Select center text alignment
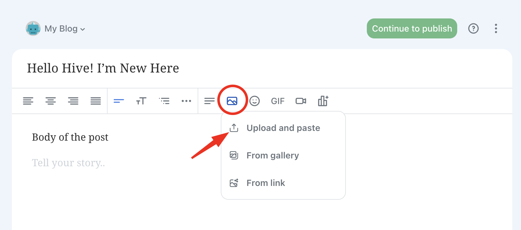Screen dimensions: 521x230 tap(51, 101)
